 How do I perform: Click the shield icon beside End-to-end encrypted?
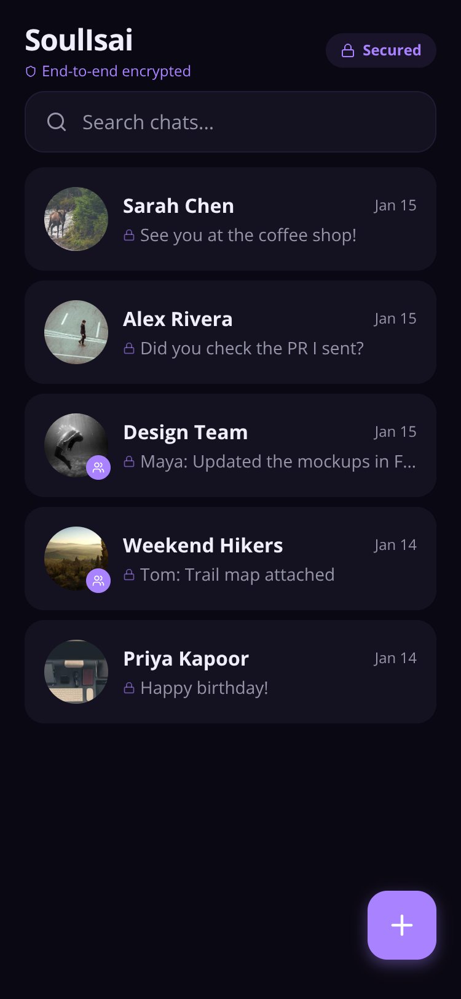[31, 71]
